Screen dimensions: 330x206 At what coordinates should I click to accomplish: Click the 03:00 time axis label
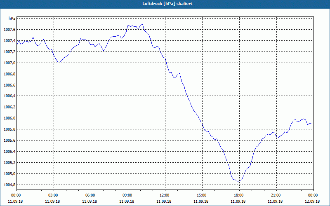point(53,195)
